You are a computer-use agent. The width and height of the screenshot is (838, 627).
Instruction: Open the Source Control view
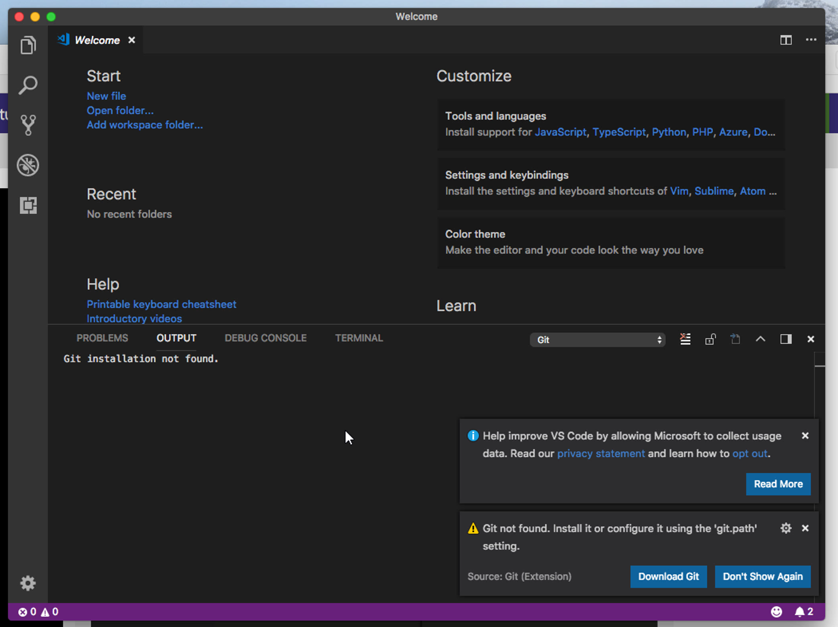point(28,125)
